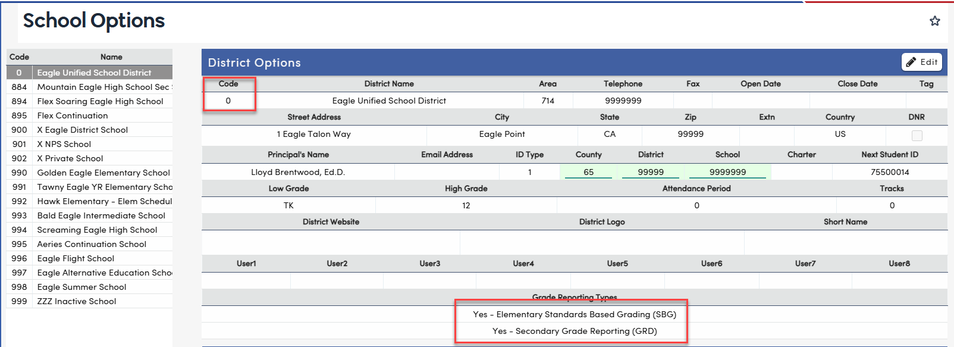
Task: Click the City value Eagle Point
Action: (502, 134)
